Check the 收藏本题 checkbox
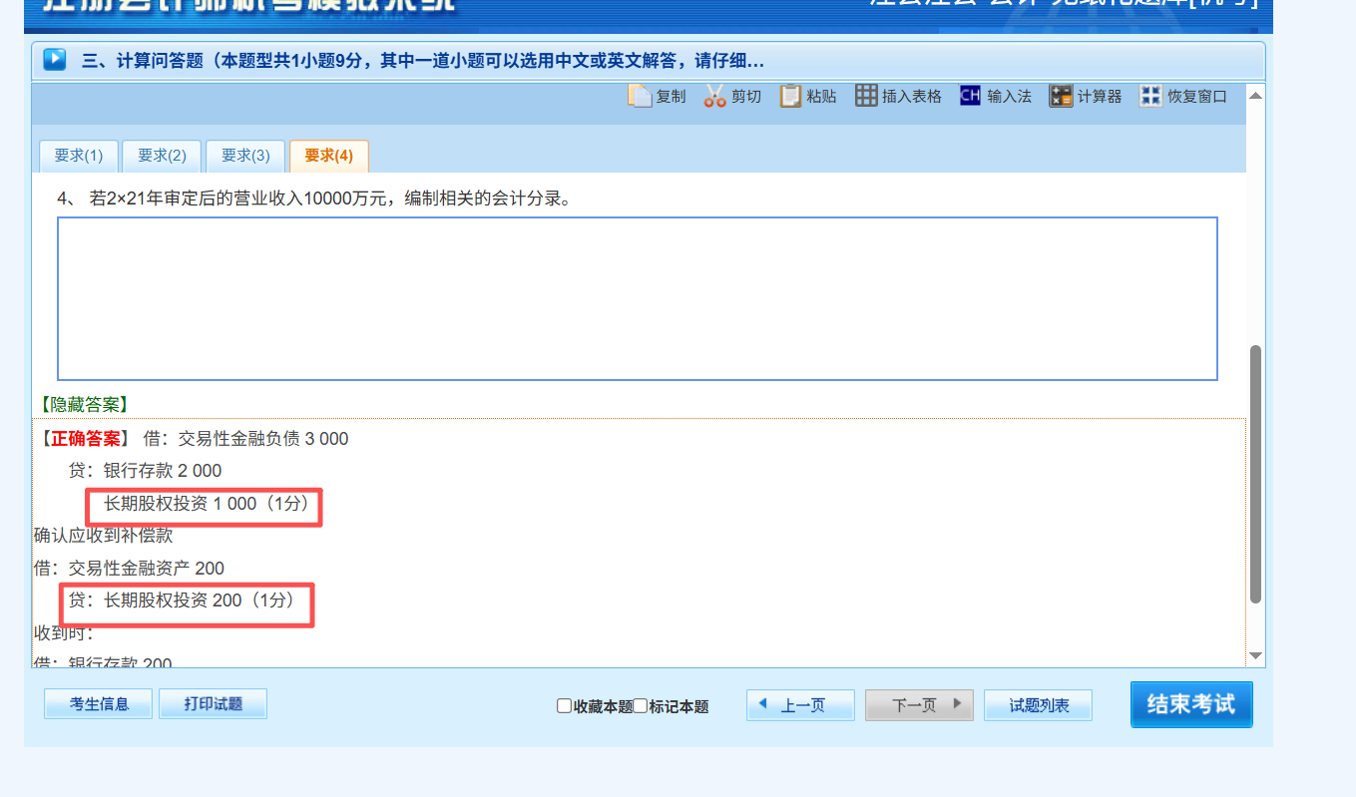Screen dimensions: 1356x797 click(x=564, y=706)
